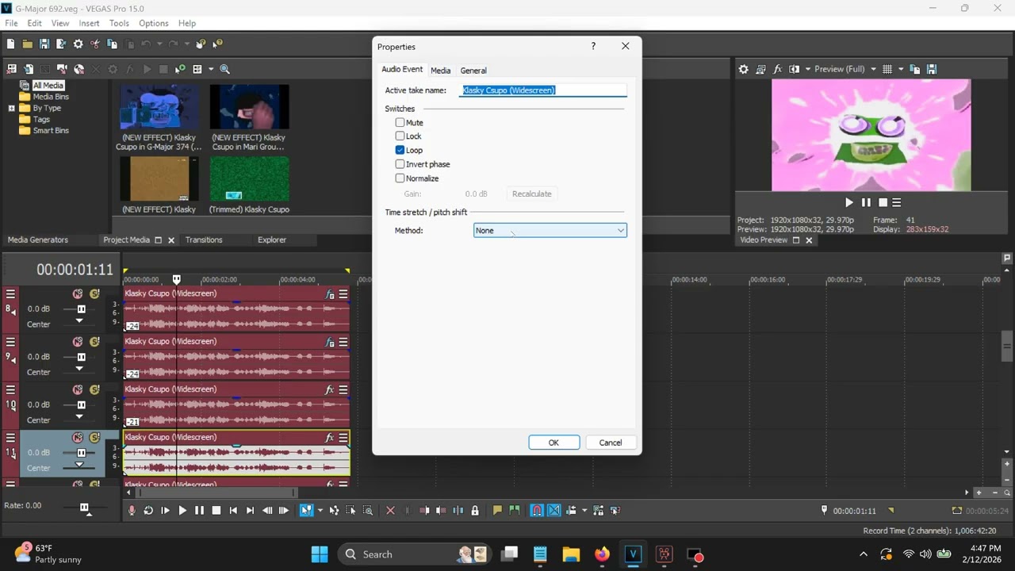
Task: Open the Video Preview settings gear
Action: 743,69
